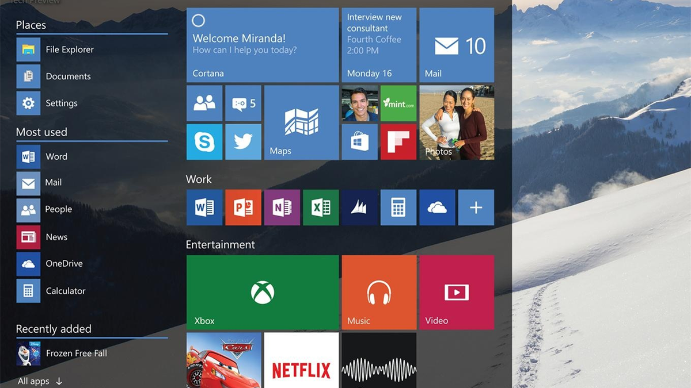Screen dimensions: 691x388
Task: Click the Cortana circle icon
Action: click(198, 21)
